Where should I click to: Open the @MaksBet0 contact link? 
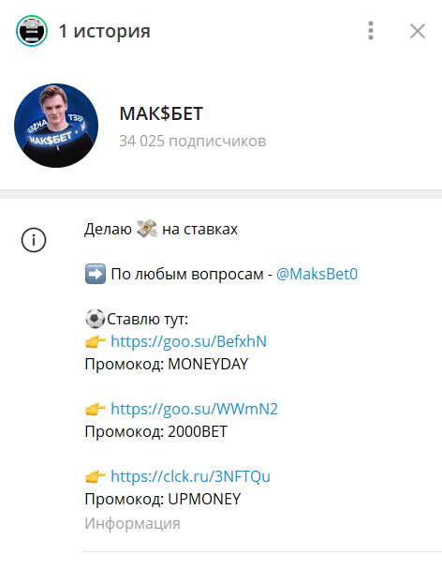pos(317,274)
